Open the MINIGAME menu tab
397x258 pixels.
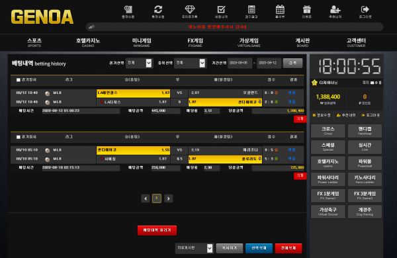[x=142, y=42]
